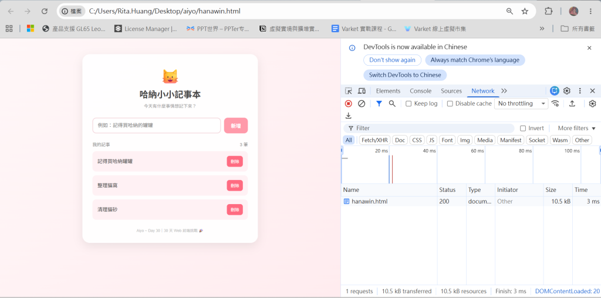
Task: Open Chrome's three-dot menu
Action: pos(590,11)
